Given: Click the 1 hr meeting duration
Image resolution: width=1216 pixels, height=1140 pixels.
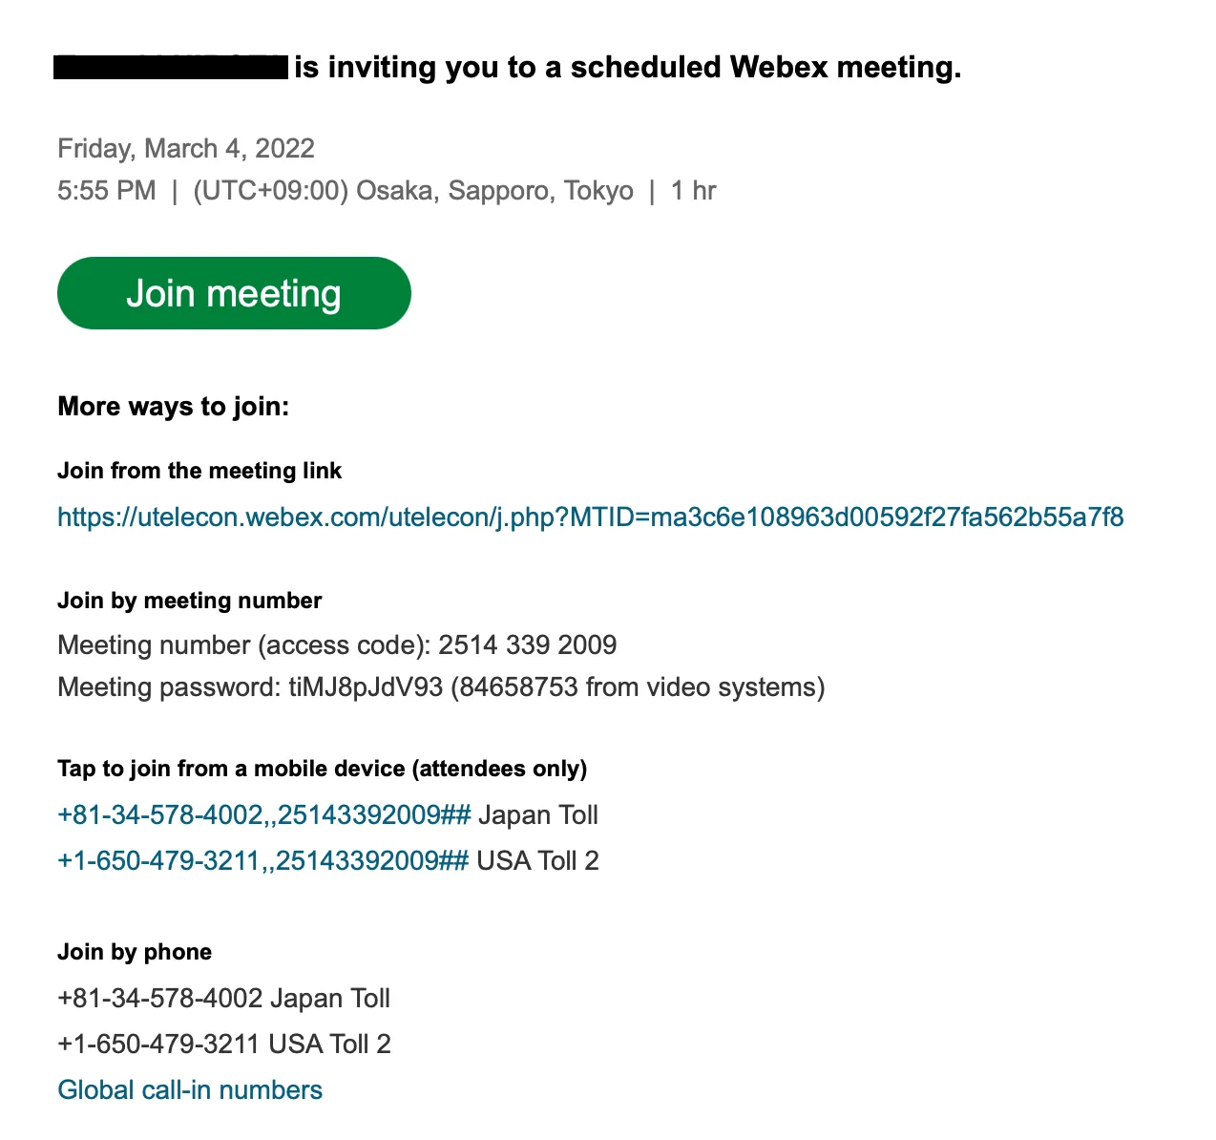Looking at the screenshot, I should 693,191.
